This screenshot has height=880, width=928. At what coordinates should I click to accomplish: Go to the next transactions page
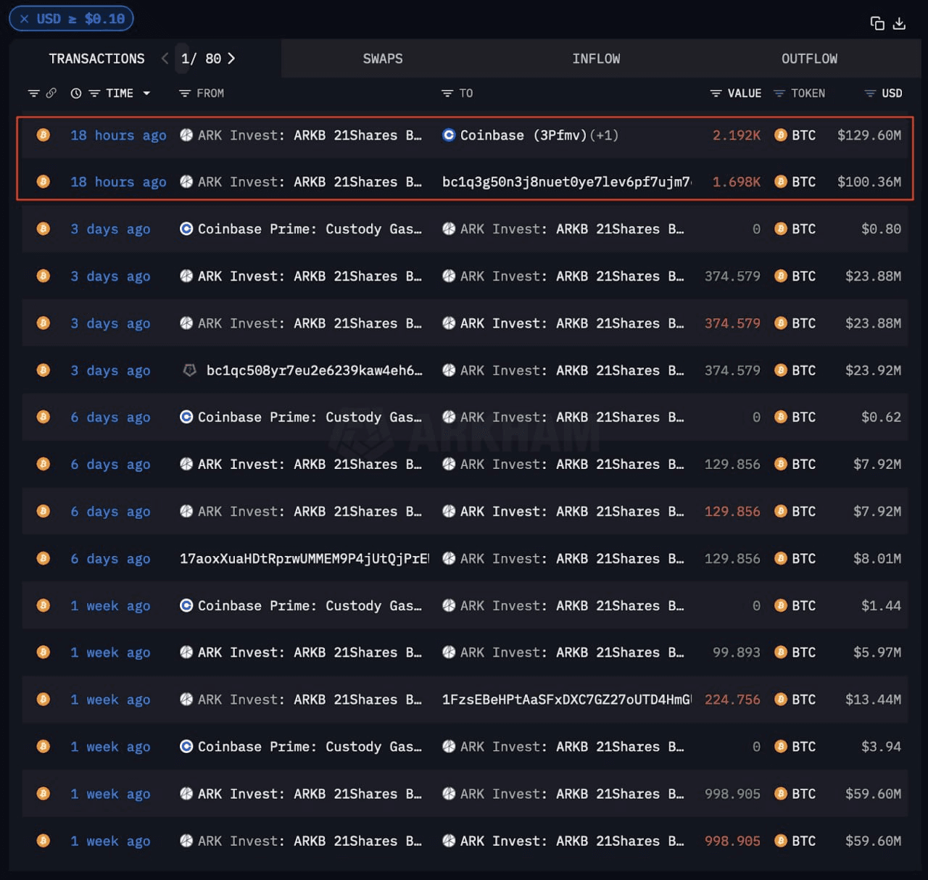click(231, 58)
